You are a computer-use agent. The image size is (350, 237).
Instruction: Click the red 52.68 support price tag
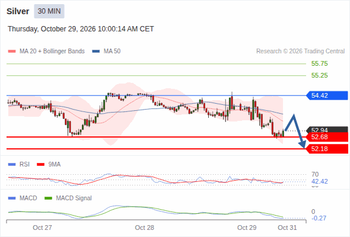pos(327,137)
